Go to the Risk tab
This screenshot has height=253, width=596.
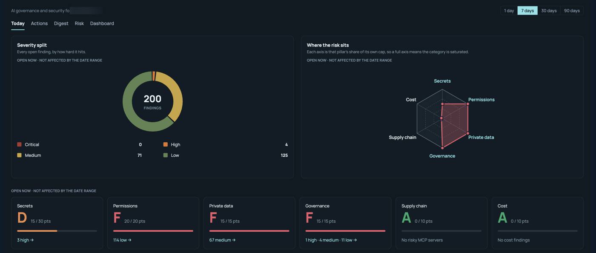(x=79, y=23)
